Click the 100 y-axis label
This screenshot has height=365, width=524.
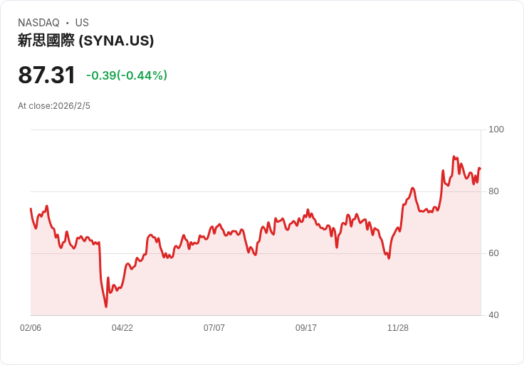[x=496, y=129]
